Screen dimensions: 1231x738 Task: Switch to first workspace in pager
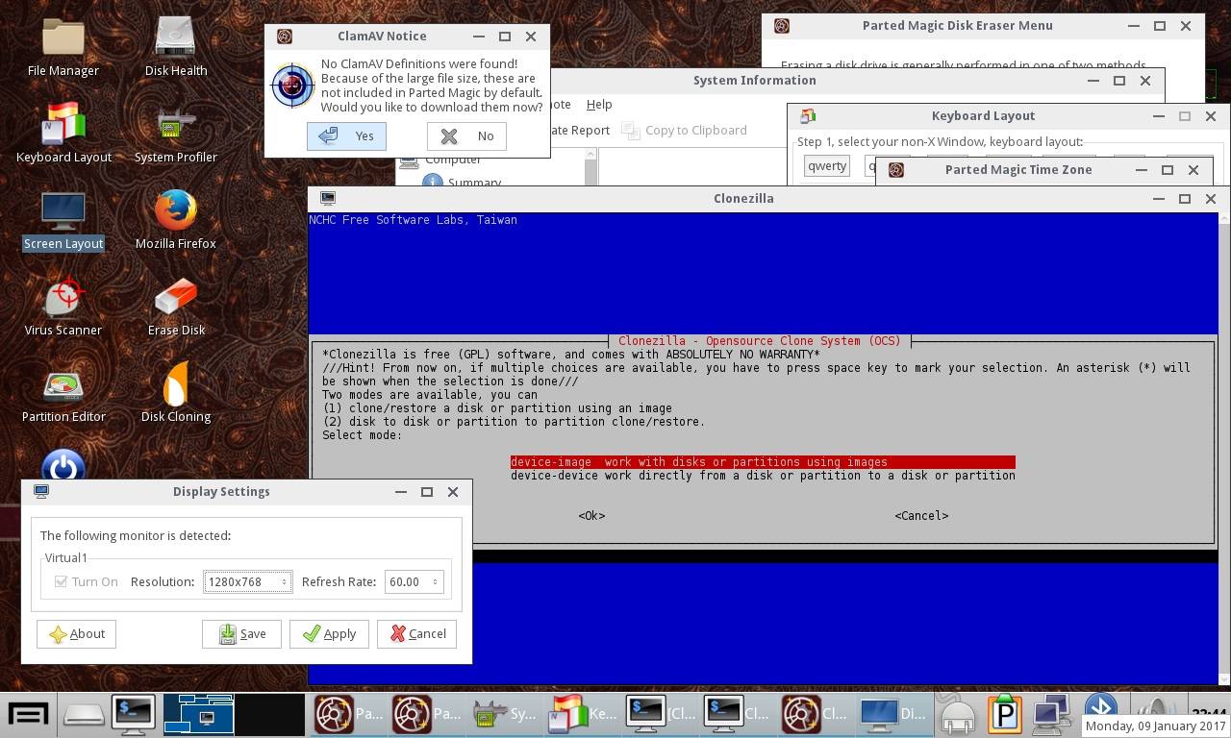pyautogui.click(x=198, y=714)
